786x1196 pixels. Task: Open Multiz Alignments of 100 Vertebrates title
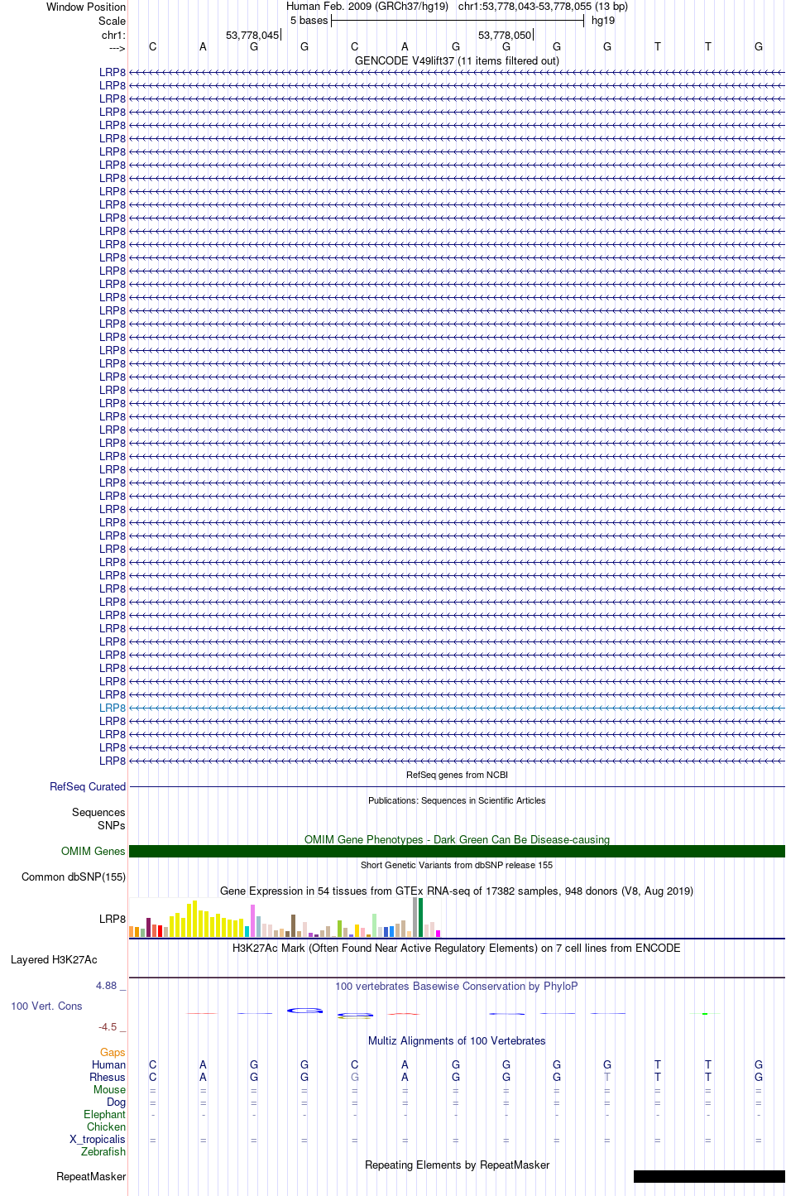[x=457, y=1040]
